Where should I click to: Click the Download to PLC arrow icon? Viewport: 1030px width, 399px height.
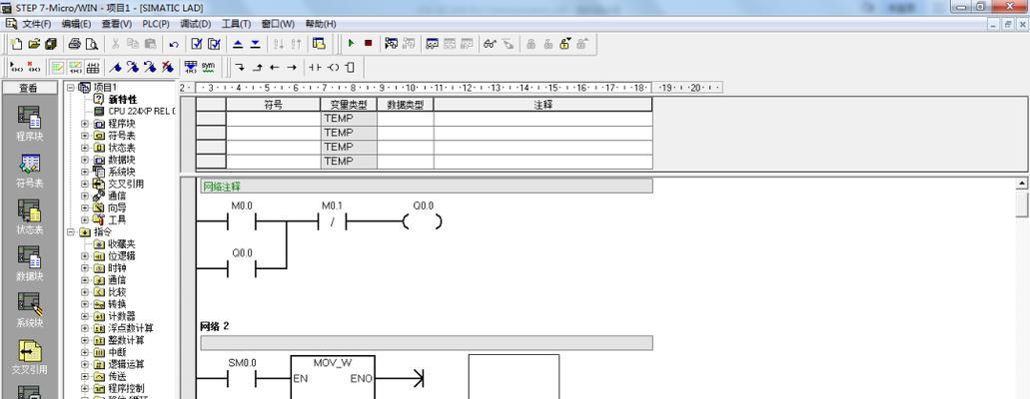256,44
